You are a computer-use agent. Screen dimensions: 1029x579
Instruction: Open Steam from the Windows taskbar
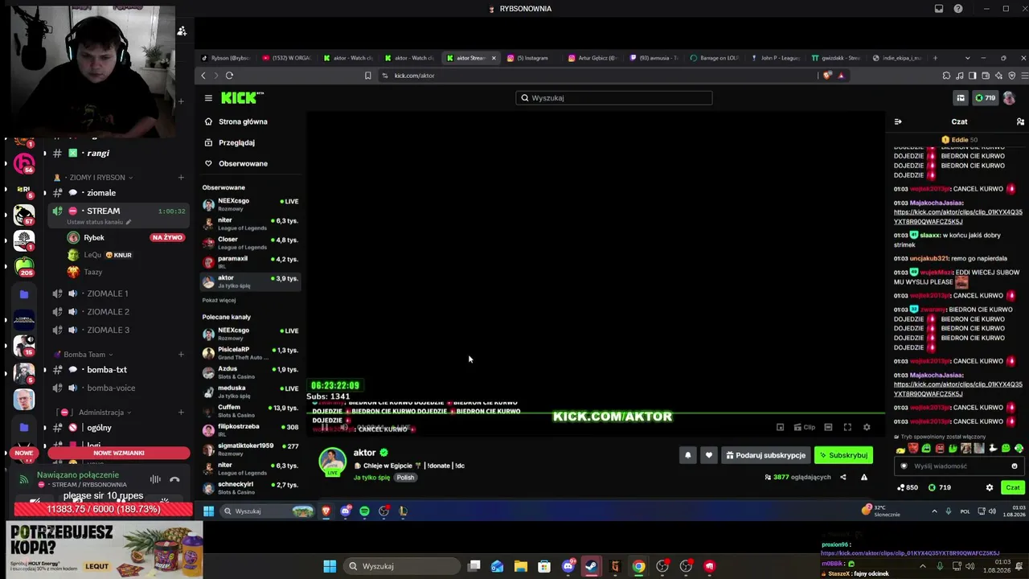[x=592, y=566]
